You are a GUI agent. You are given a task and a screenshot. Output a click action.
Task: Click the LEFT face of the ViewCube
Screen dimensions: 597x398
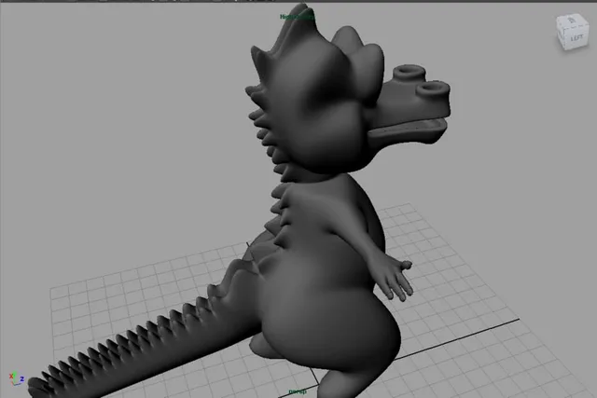[x=576, y=37]
